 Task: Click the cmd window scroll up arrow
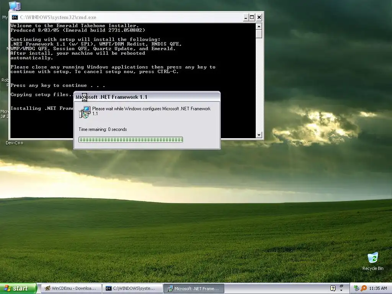pyautogui.click(x=259, y=26)
